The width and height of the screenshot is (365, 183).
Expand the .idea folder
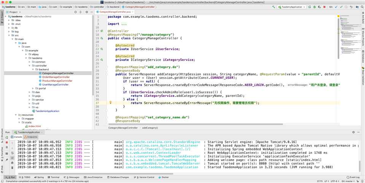(x=9, y=20)
